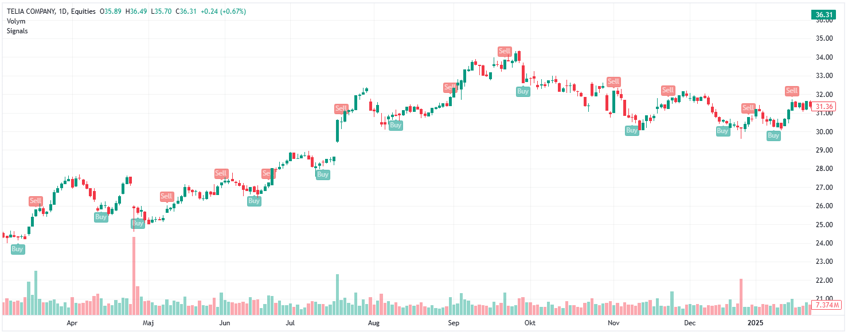Select the Buy signal in mid-June
Screen dimensions: 848x335
(254, 201)
